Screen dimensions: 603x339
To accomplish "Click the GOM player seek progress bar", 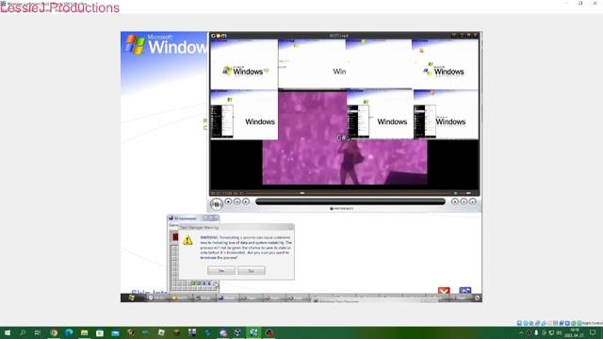I will [348, 193].
